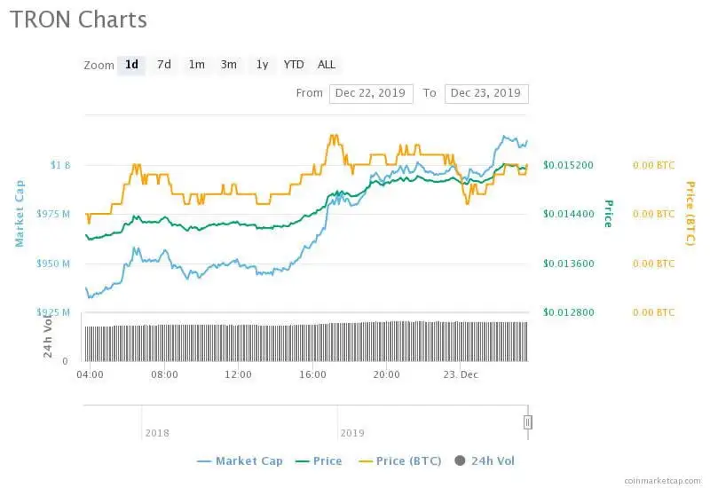
Task: Click the 2018 navigator timeline label
Action: pyautogui.click(x=157, y=433)
